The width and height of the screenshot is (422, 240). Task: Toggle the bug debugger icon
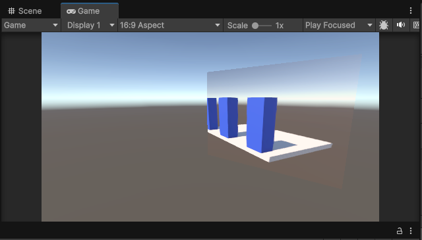[384, 25]
